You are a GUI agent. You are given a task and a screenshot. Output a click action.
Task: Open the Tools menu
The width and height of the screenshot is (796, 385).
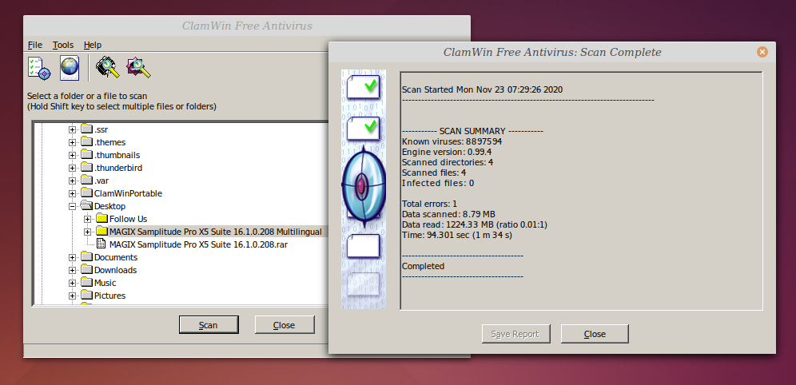point(63,45)
